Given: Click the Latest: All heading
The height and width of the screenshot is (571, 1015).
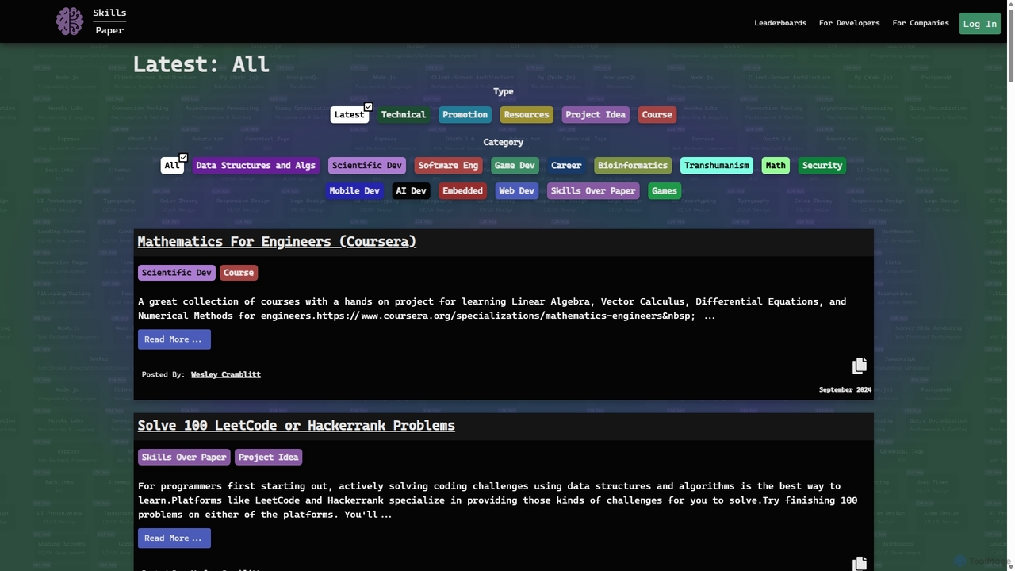Looking at the screenshot, I should point(201,64).
